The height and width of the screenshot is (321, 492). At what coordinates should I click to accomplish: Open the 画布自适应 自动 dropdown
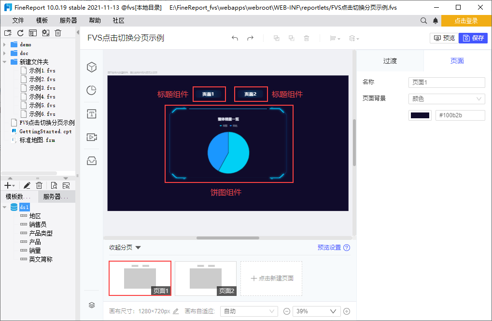[x=249, y=311]
